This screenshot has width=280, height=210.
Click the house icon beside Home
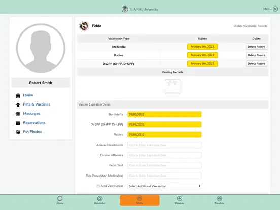tap(18, 95)
